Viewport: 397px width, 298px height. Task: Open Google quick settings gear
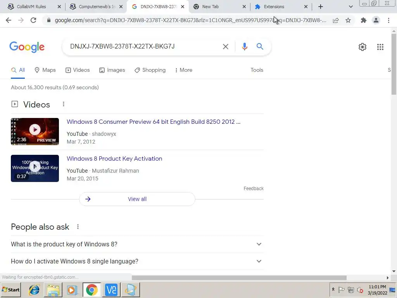point(362,47)
